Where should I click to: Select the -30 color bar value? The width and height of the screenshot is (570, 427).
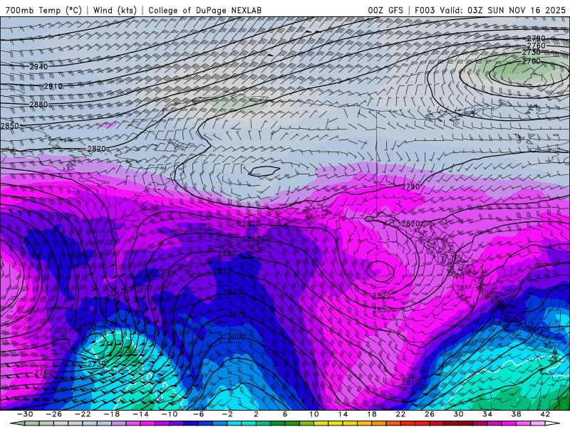pyautogui.click(x=25, y=414)
